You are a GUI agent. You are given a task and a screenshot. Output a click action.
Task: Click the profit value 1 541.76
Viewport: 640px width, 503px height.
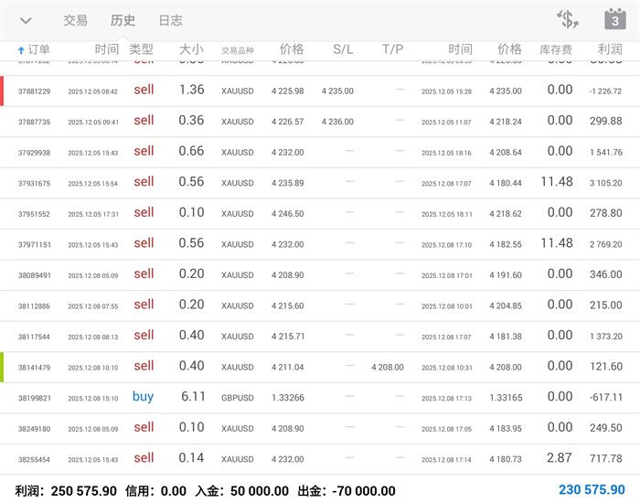click(x=605, y=153)
